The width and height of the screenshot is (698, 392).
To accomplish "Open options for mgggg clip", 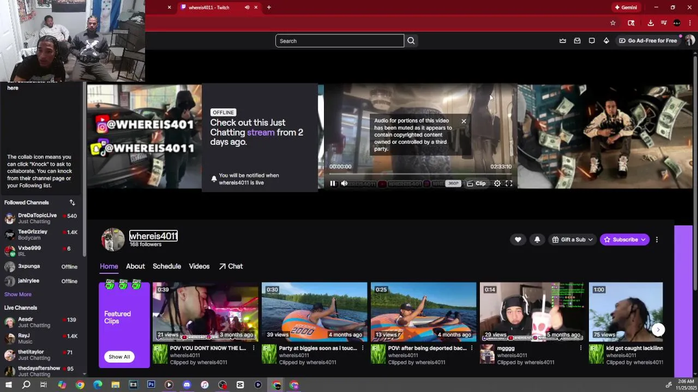I will click(581, 348).
